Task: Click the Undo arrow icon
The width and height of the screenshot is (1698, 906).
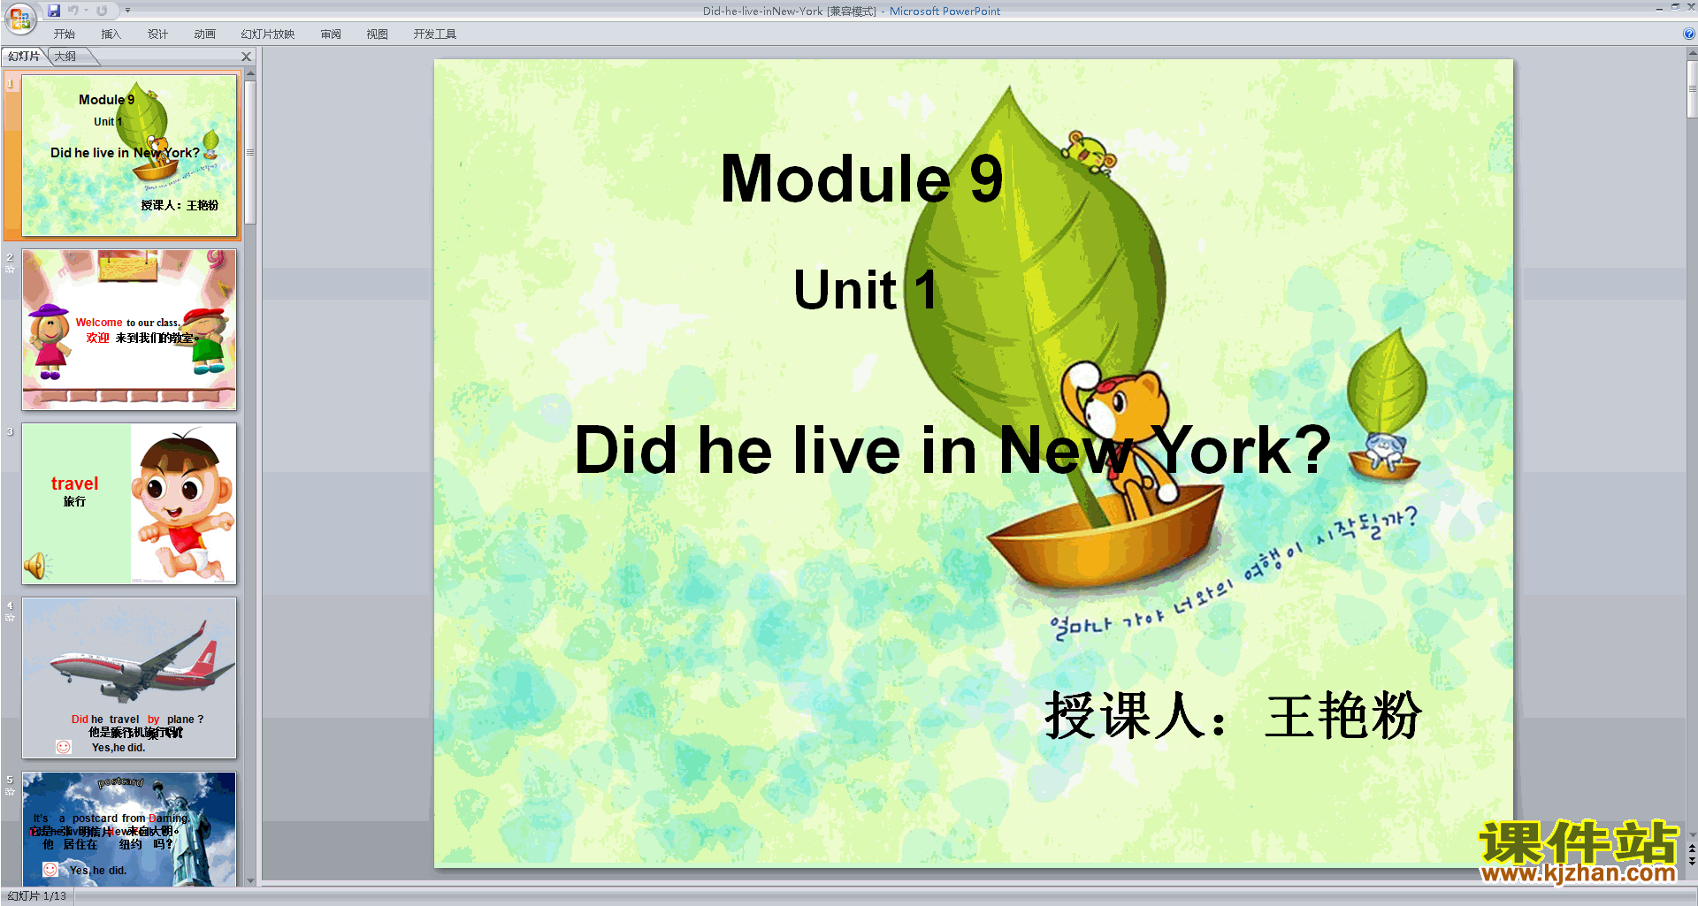Action: (73, 11)
